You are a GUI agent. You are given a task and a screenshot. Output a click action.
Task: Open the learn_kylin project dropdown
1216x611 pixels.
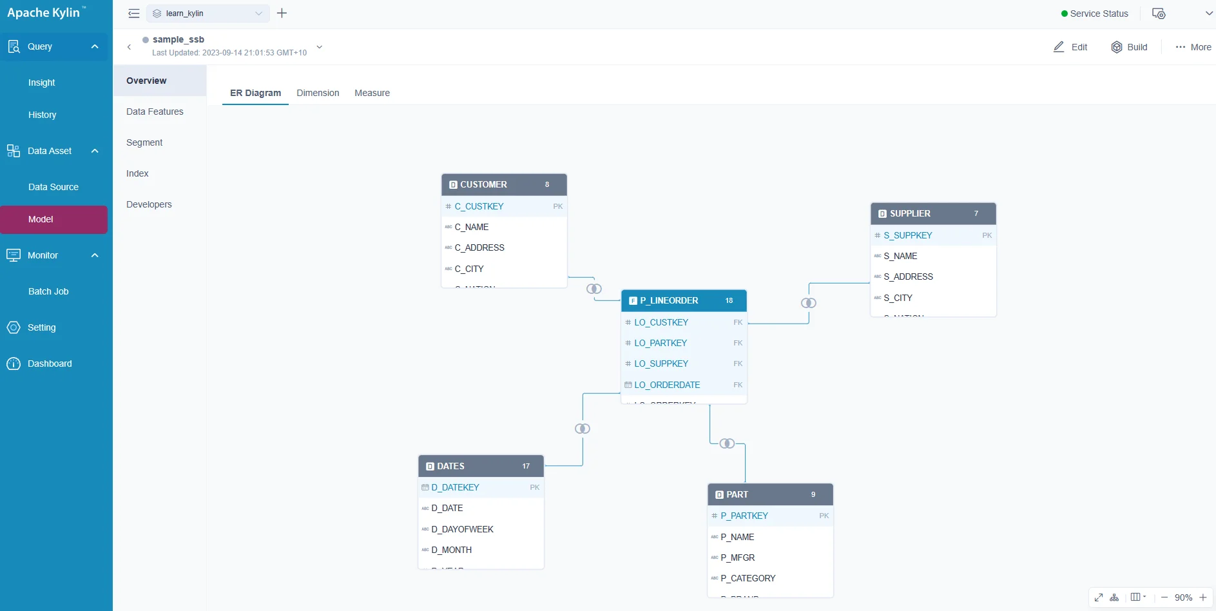click(208, 14)
